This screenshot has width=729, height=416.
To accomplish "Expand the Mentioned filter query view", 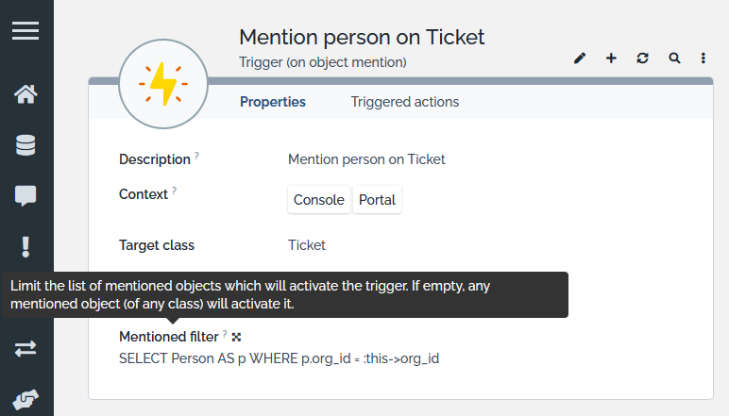I will pos(237,337).
